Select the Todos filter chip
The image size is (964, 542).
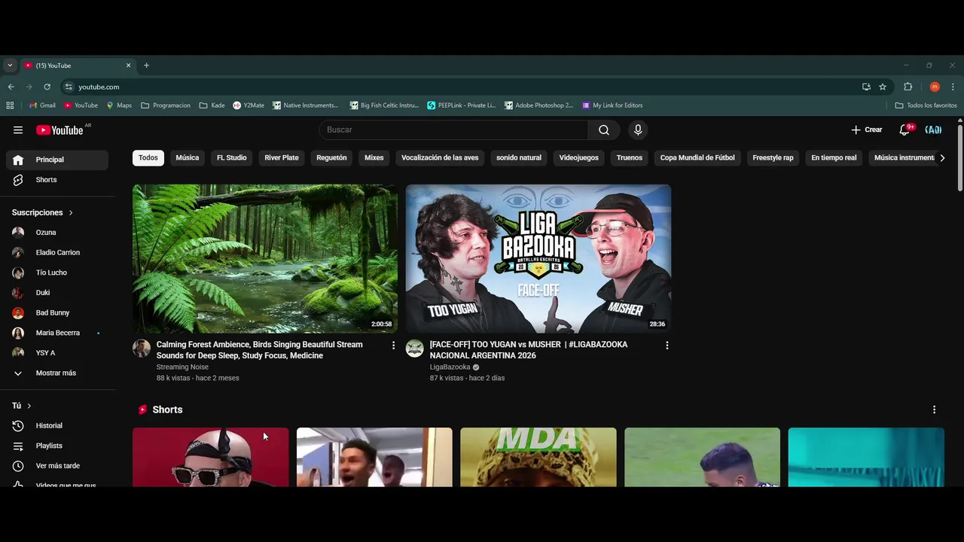[148, 158]
